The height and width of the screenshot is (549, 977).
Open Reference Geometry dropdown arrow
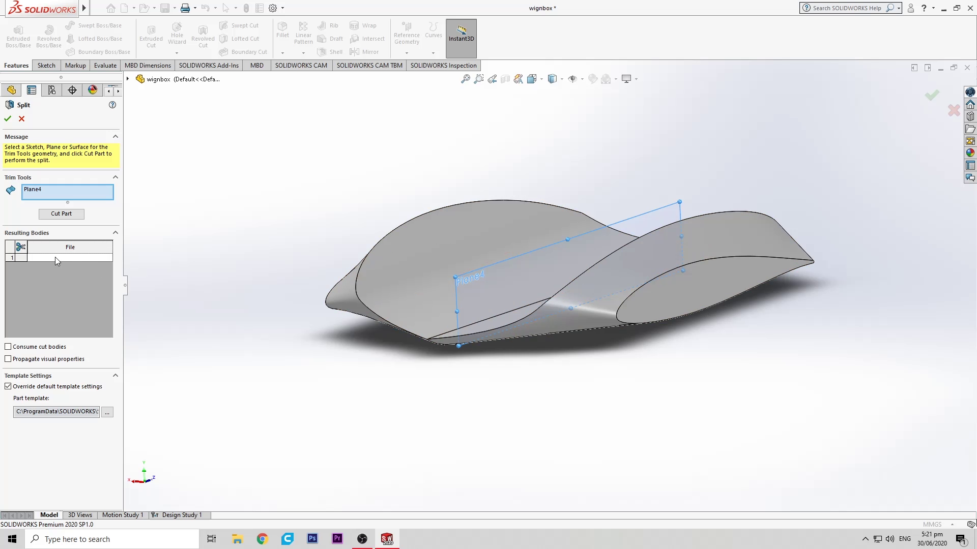point(407,53)
